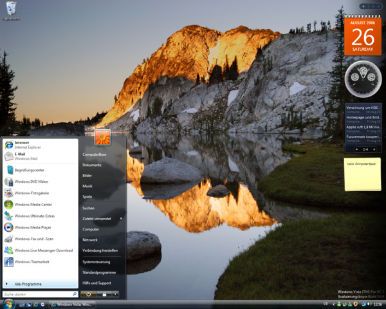The image size is (386, 309).
Task: Launch Windows Media Player
Action: click(x=32, y=227)
